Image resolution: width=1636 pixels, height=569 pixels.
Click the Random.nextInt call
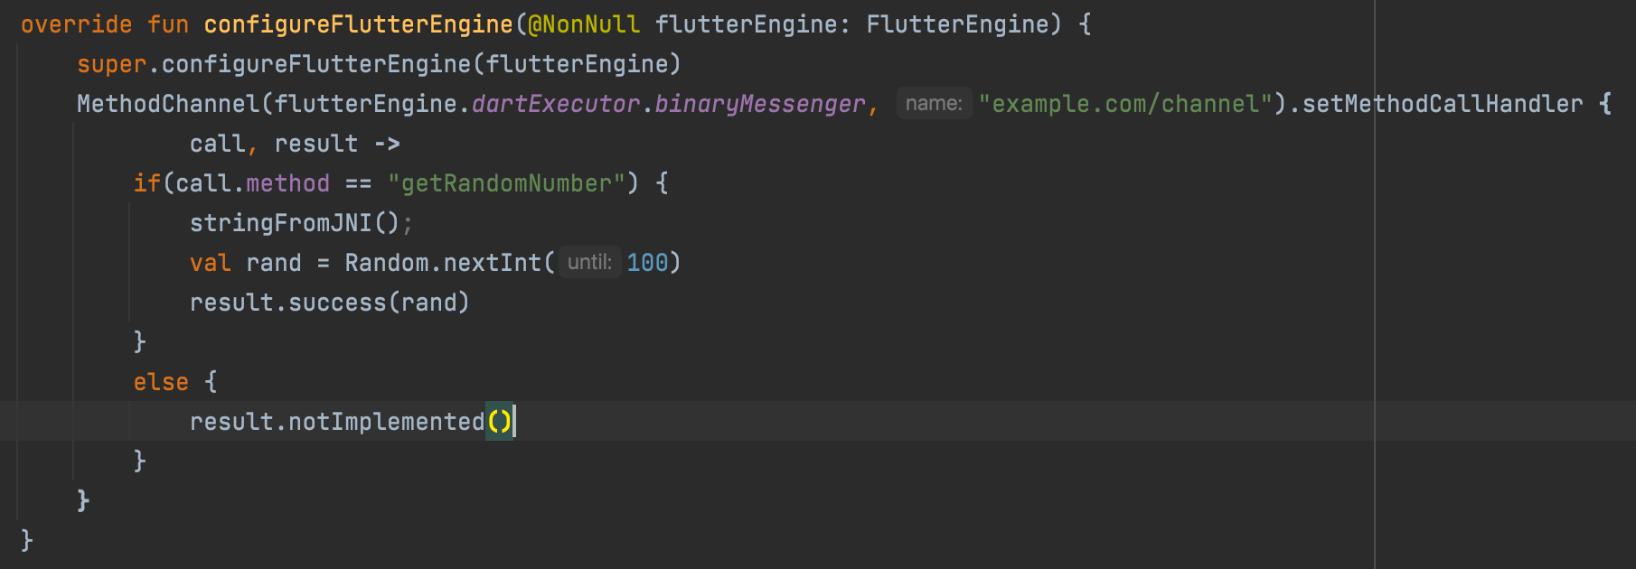coord(443,263)
